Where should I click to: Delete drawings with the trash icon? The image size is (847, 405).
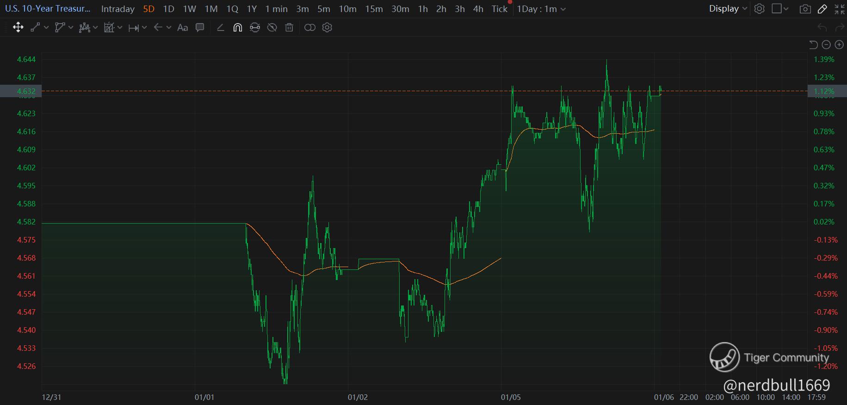click(x=289, y=28)
